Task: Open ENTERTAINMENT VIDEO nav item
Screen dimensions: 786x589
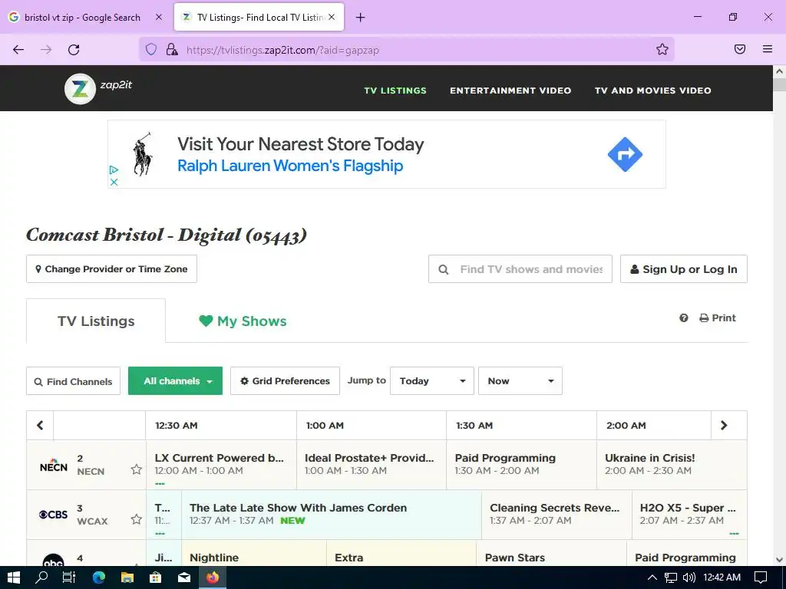Action: [x=510, y=90]
